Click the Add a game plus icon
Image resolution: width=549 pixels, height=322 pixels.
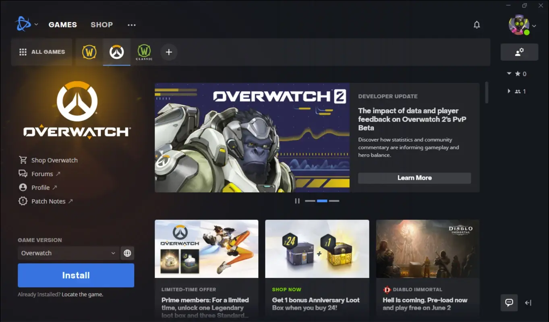point(168,52)
